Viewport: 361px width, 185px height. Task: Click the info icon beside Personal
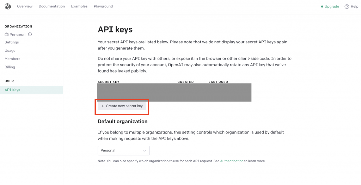pyautogui.click(x=30, y=35)
